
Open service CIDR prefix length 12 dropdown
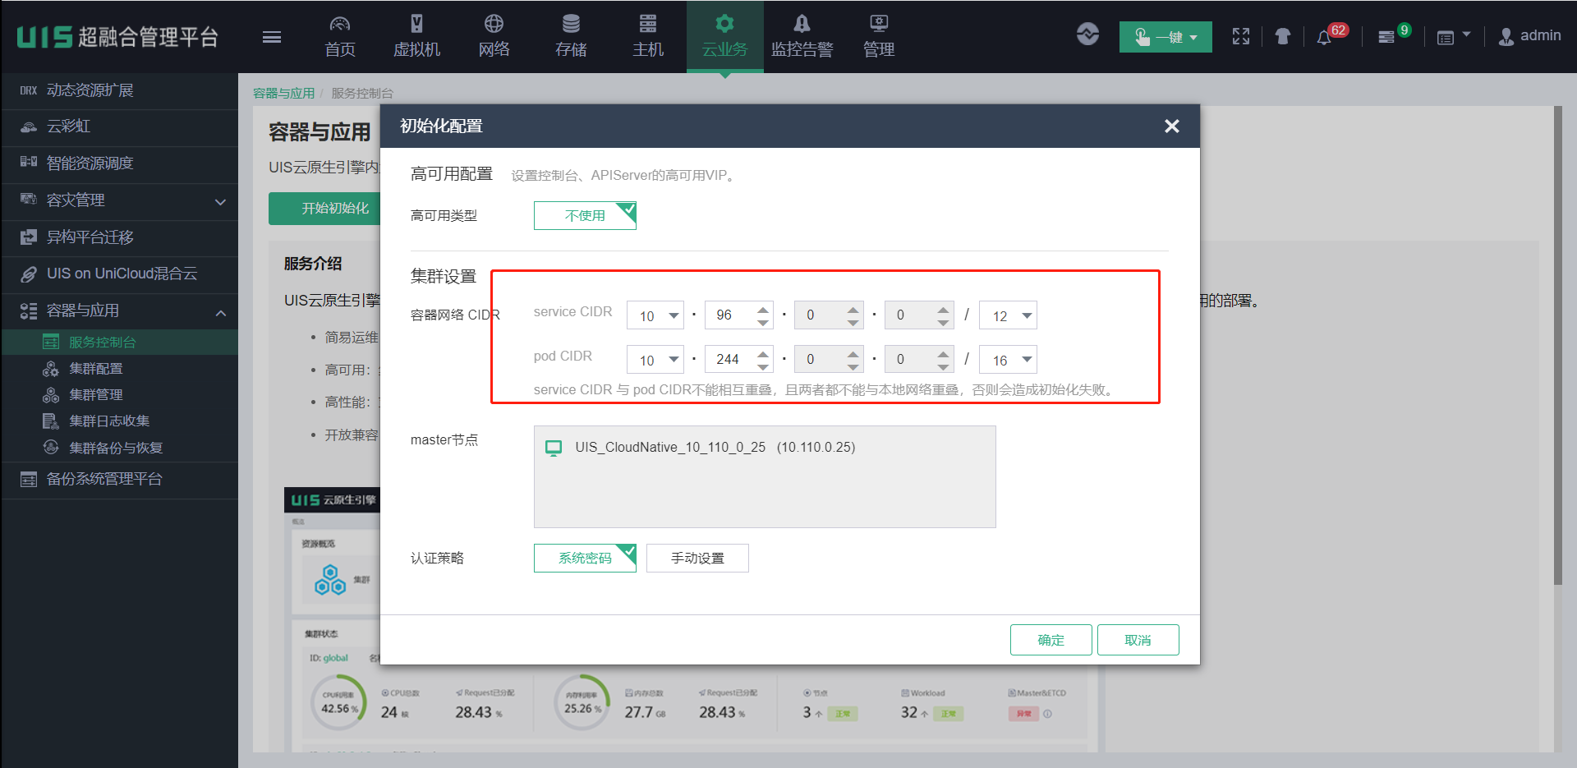click(1009, 315)
